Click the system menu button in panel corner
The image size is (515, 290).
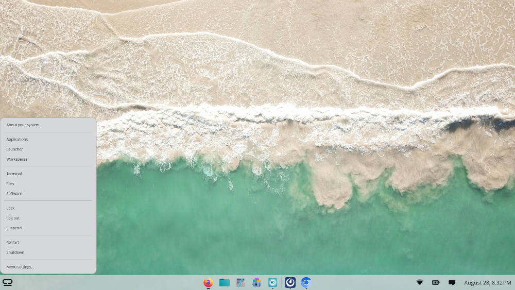tap(8, 282)
